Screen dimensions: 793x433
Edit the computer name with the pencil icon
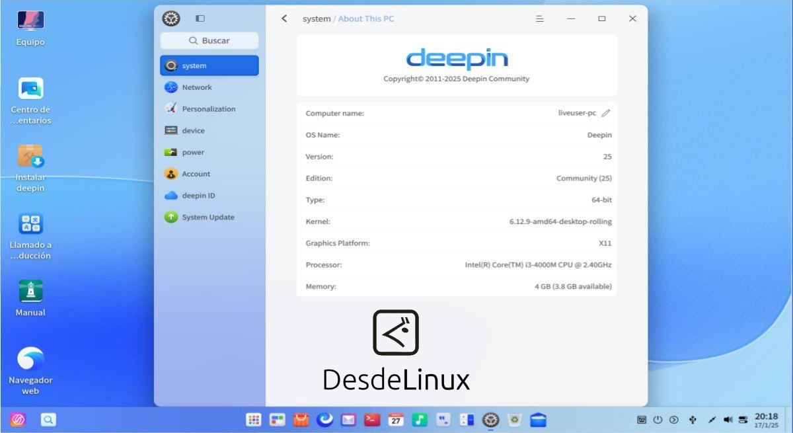click(607, 112)
